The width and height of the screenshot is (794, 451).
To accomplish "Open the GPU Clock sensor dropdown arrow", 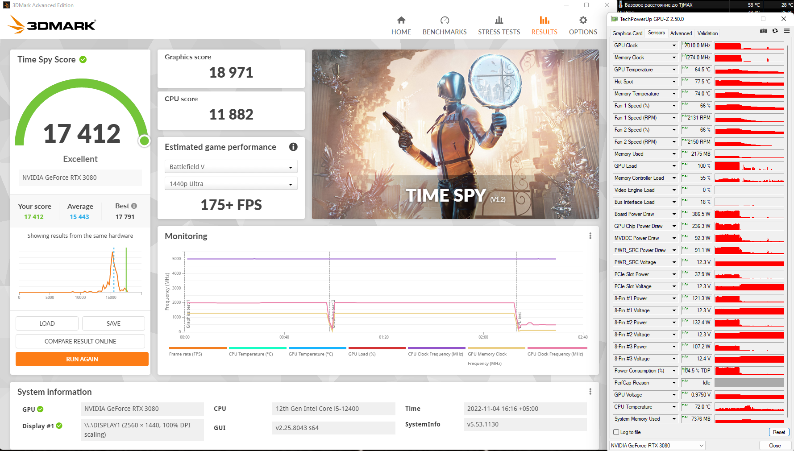I will tap(674, 46).
